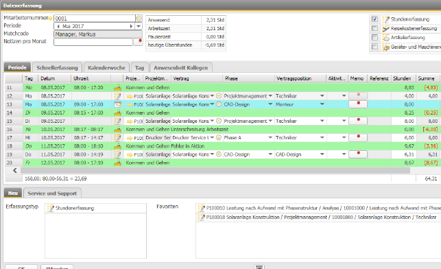Open Vertragsposition Monteur dropdown row 13
This screenshot has width=441, height=269.
(322, 104)
